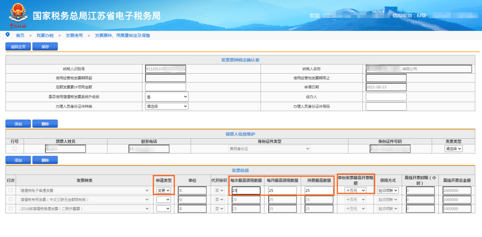This screenshot has width=482, height=237.
Task: Open the 增值税电子普通发票 发票种类 dropdown
Action: (84, 191)
